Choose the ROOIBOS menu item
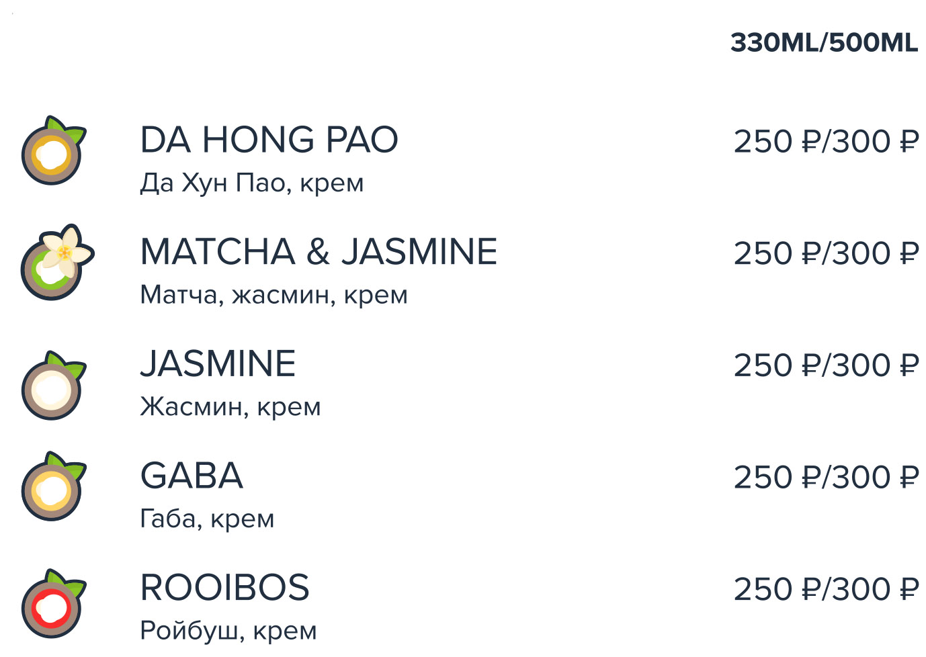Screen dimensions: 926x657 pos(224,588)
